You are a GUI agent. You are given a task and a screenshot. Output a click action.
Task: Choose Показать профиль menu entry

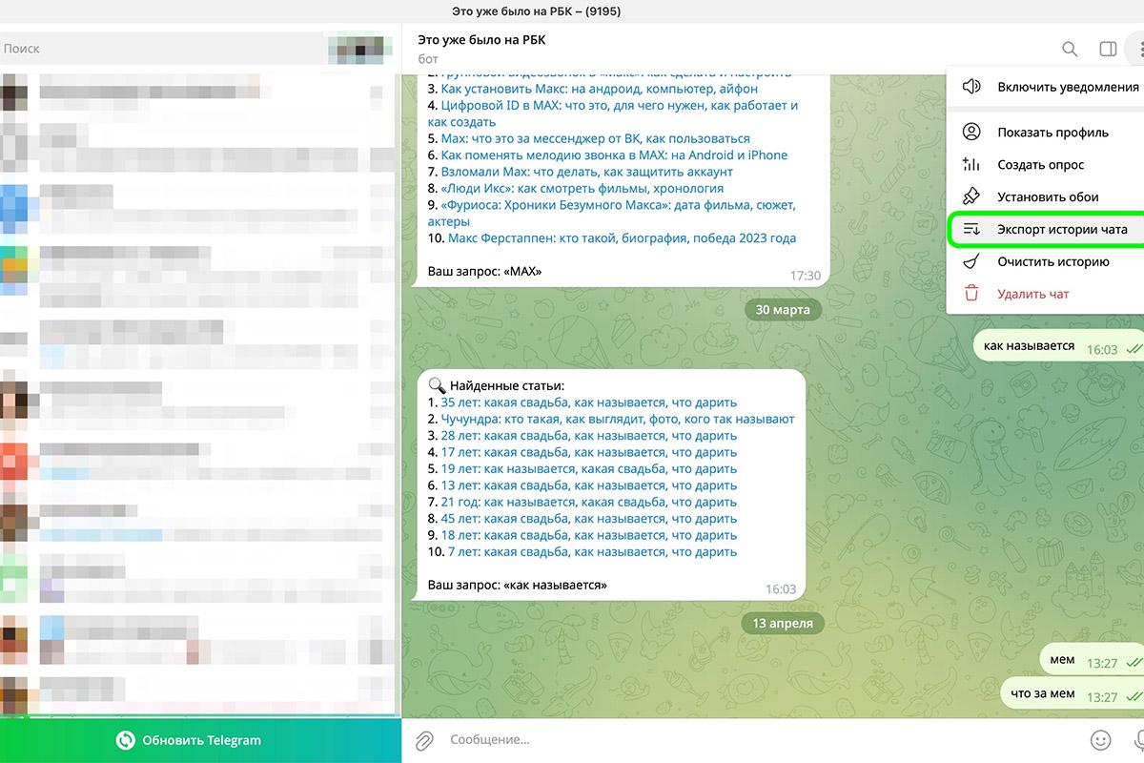(x=1048, y=132)
